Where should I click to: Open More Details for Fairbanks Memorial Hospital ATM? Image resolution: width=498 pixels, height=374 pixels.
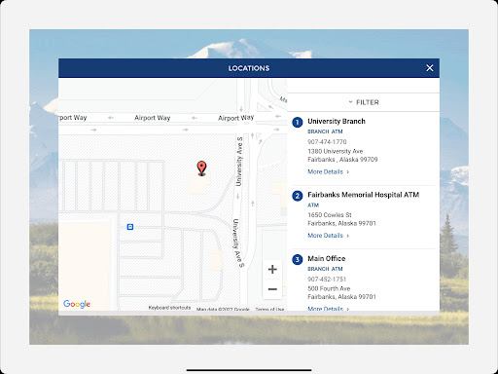[x=328, y=236]
